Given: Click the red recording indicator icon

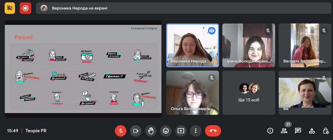Looking at the screenshot, I should coord(25,8).
